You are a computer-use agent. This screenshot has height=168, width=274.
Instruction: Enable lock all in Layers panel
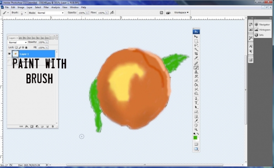[x=26, y=47]
